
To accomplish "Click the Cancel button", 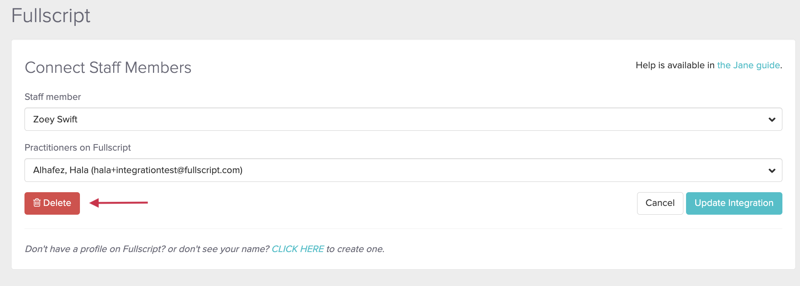I will pos(660,203).
